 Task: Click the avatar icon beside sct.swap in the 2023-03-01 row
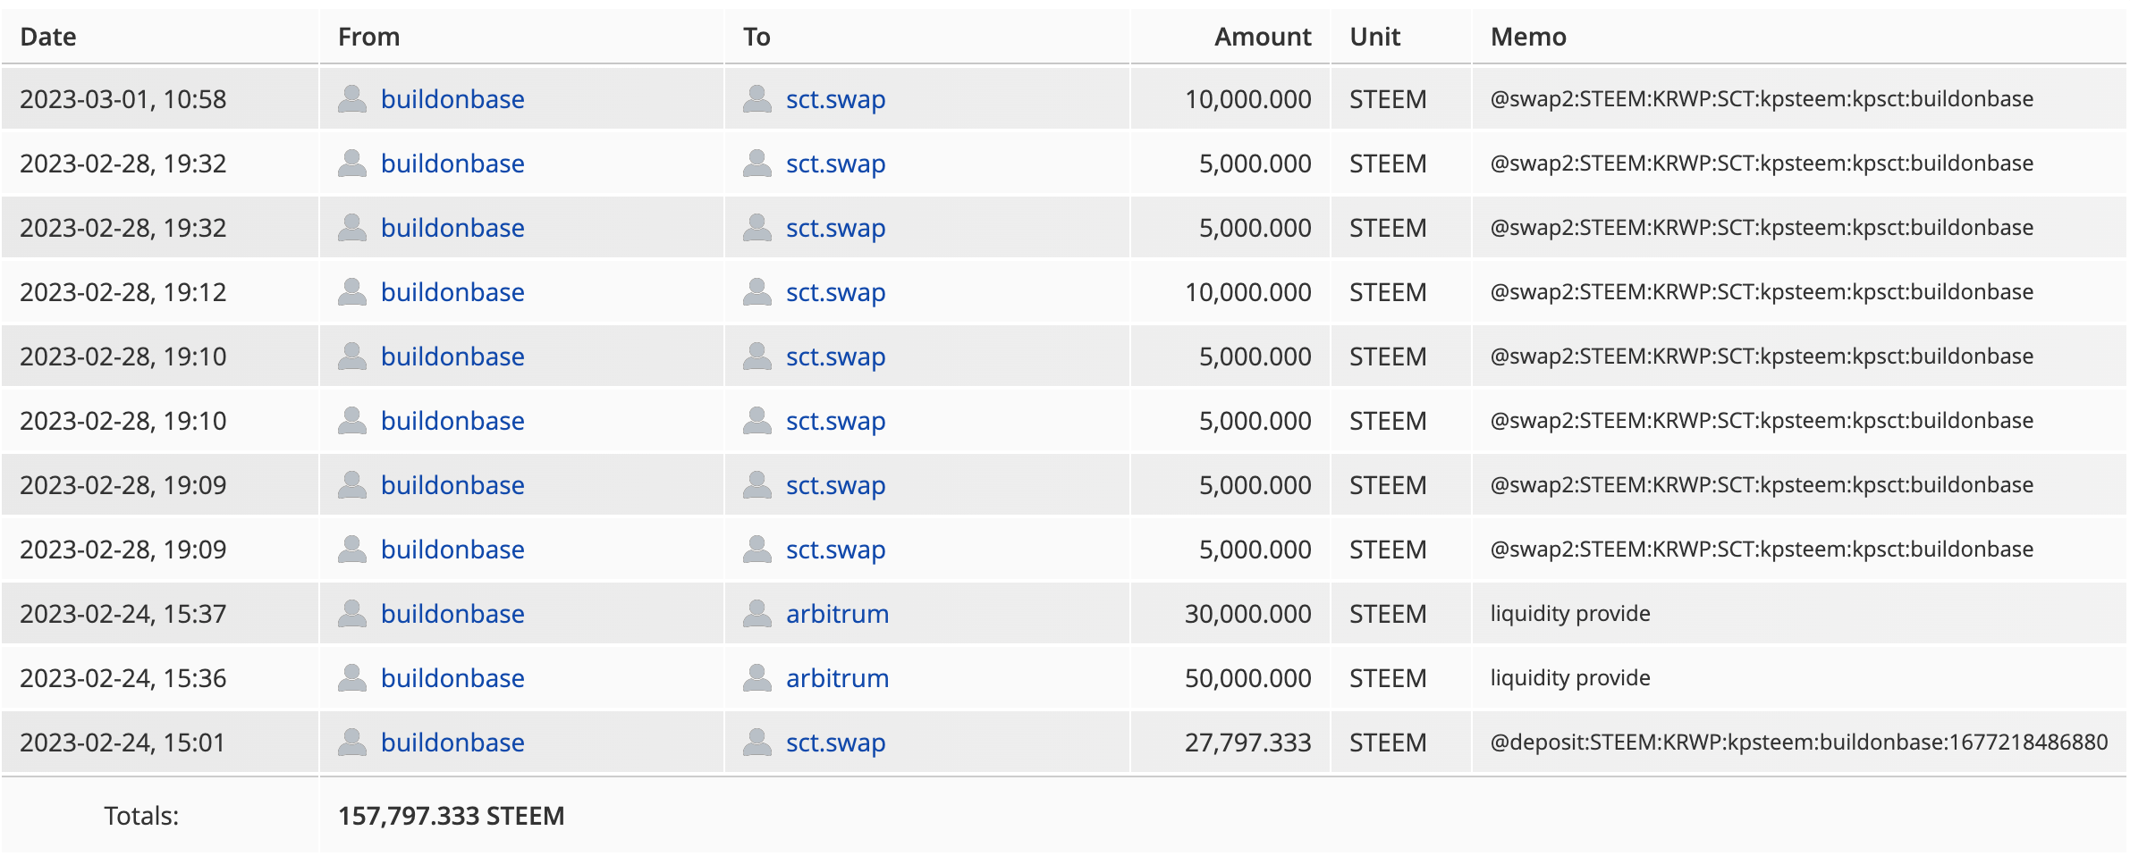coord(757,99)
